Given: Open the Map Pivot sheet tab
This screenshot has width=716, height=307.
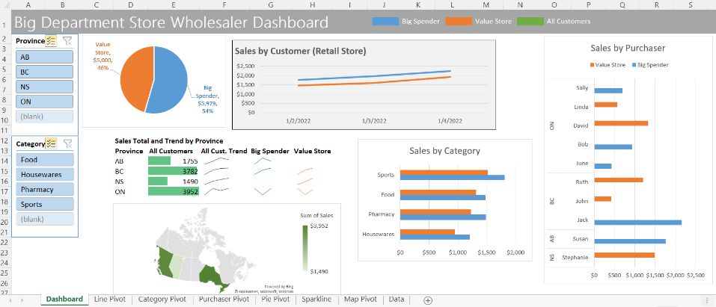Looking at the screenshot, I should (x=360, y=300).
